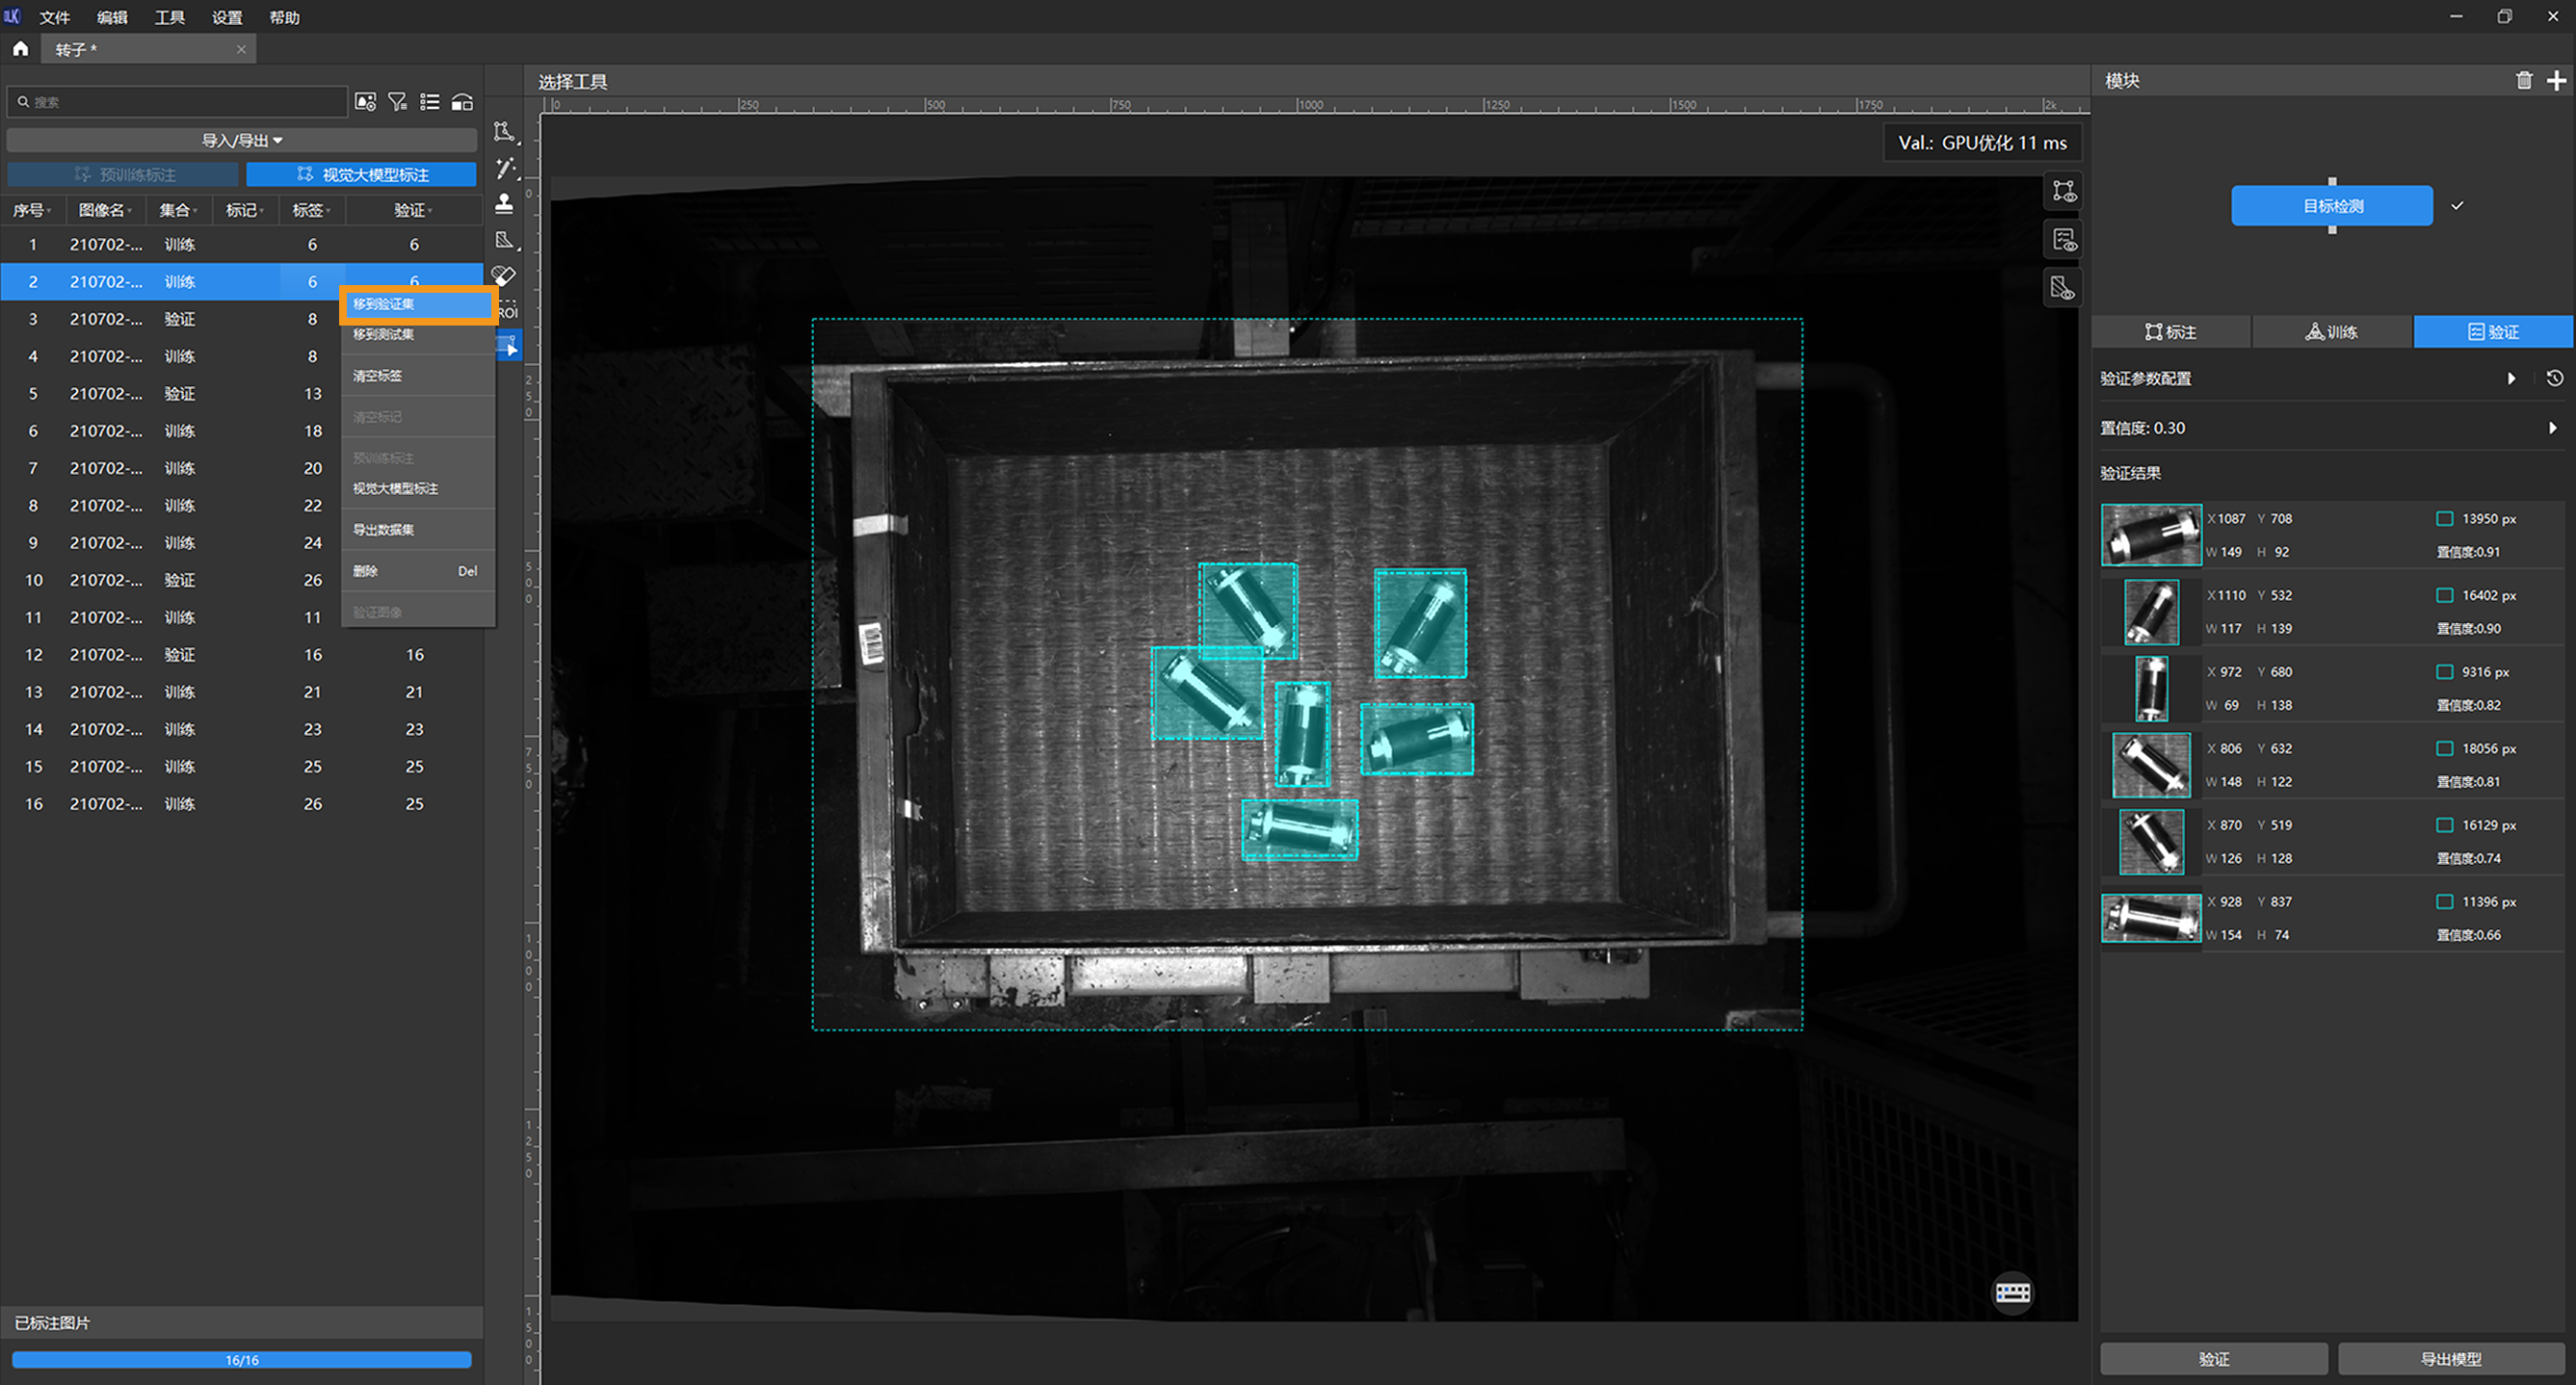Add a new module with plus icon
This screenshot has width=2576, height=1385.
coord(2556,81)
